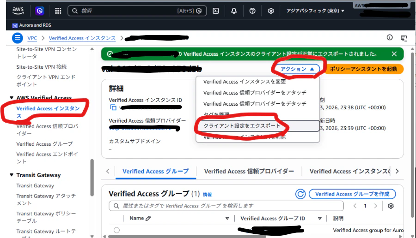Open console settings gear in header

click(270, 11)
